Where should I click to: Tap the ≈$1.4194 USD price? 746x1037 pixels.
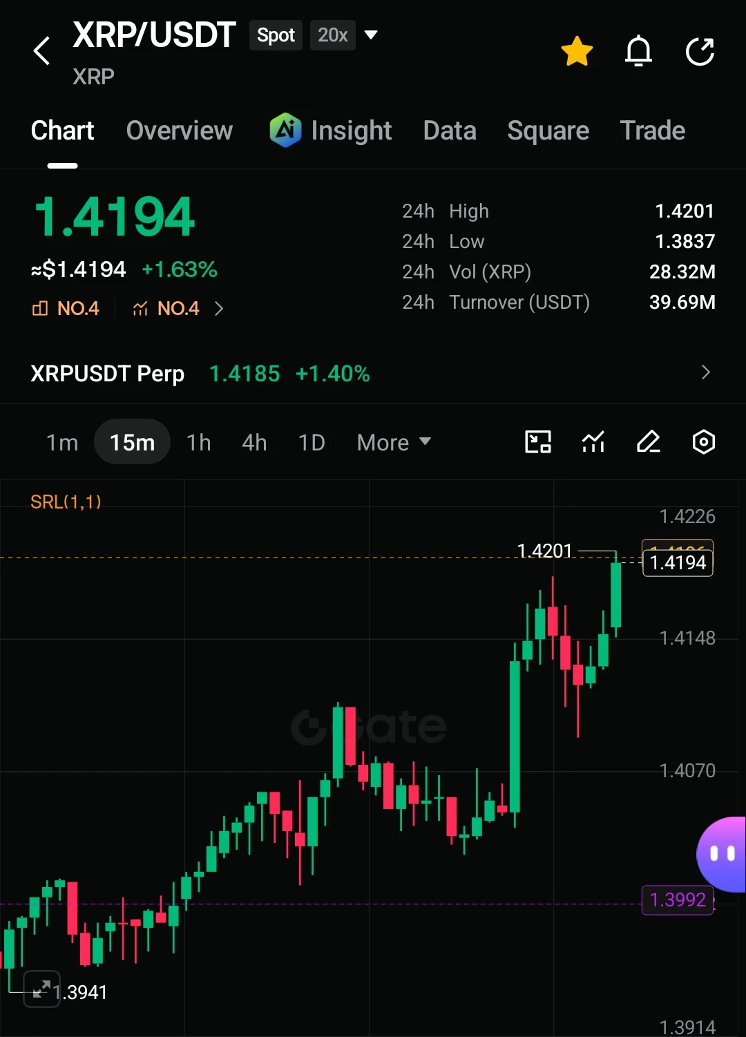pos(79,269)
